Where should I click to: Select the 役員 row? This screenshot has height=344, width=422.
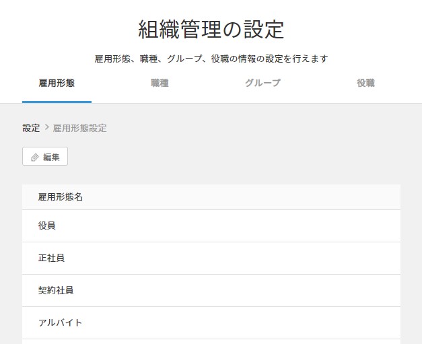click(x=47, y=226)
